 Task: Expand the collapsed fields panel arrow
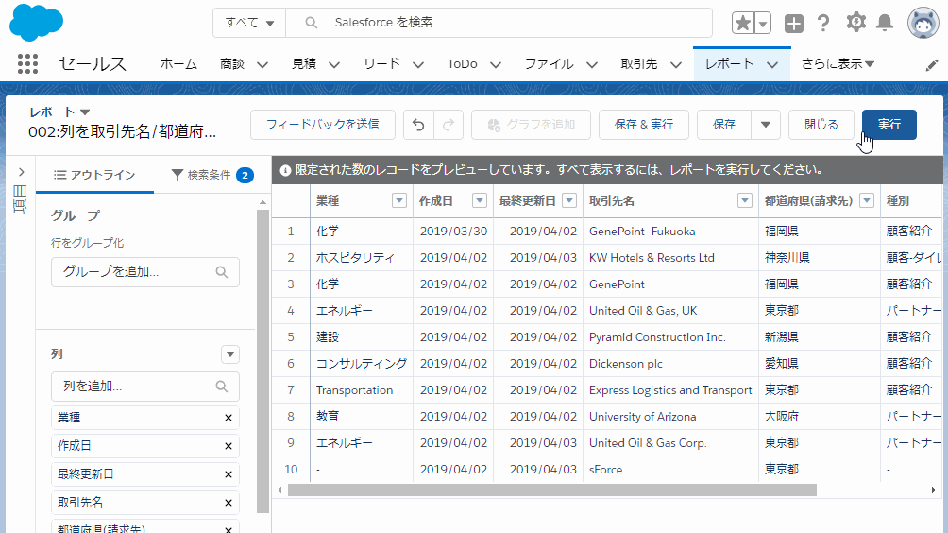[x=21, y=172]
